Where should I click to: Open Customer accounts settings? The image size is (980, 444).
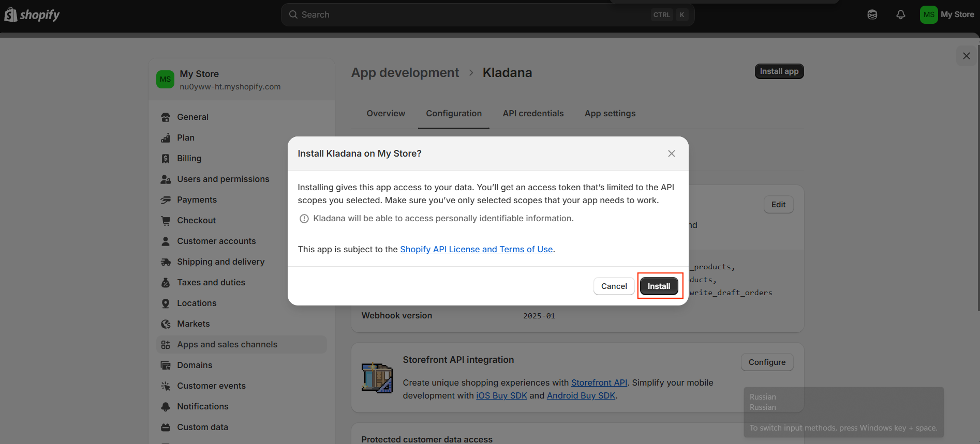point(241,241)
